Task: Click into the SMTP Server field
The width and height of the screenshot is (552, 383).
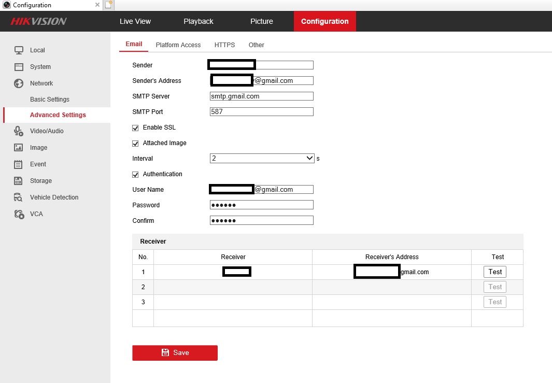Action: (261, 96)
